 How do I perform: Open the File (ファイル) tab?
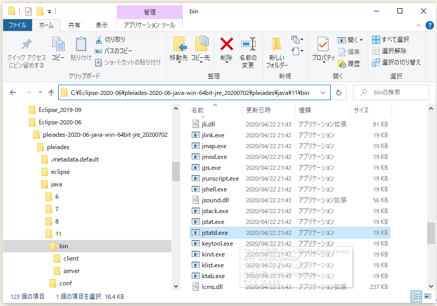pyautogui.click(x=18, y=25)
